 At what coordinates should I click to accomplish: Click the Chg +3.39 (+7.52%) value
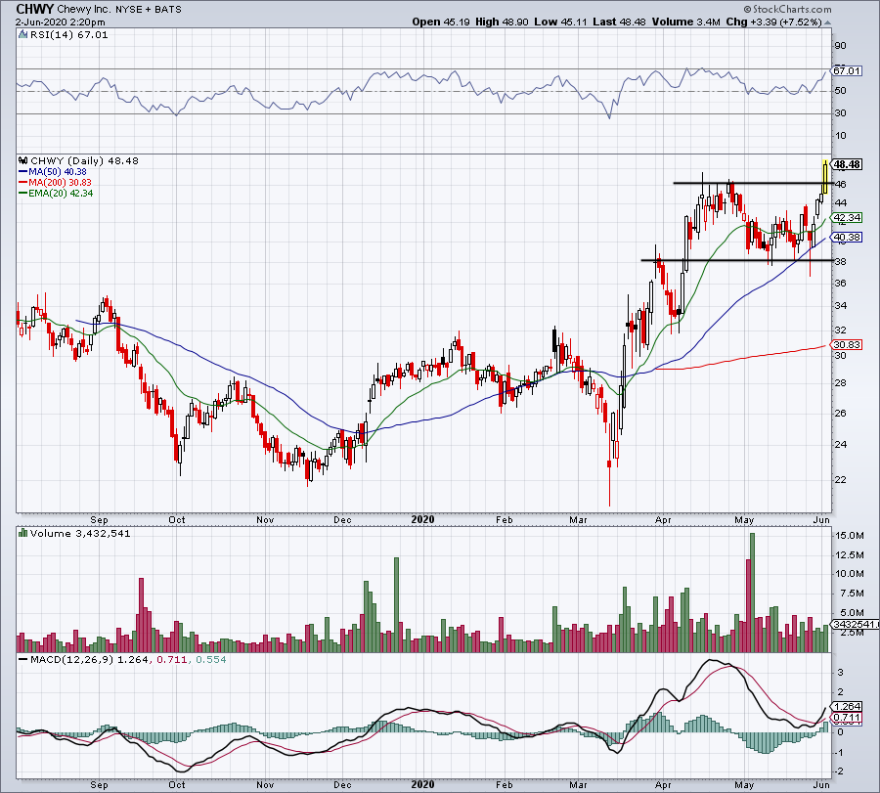pos(774,22)
